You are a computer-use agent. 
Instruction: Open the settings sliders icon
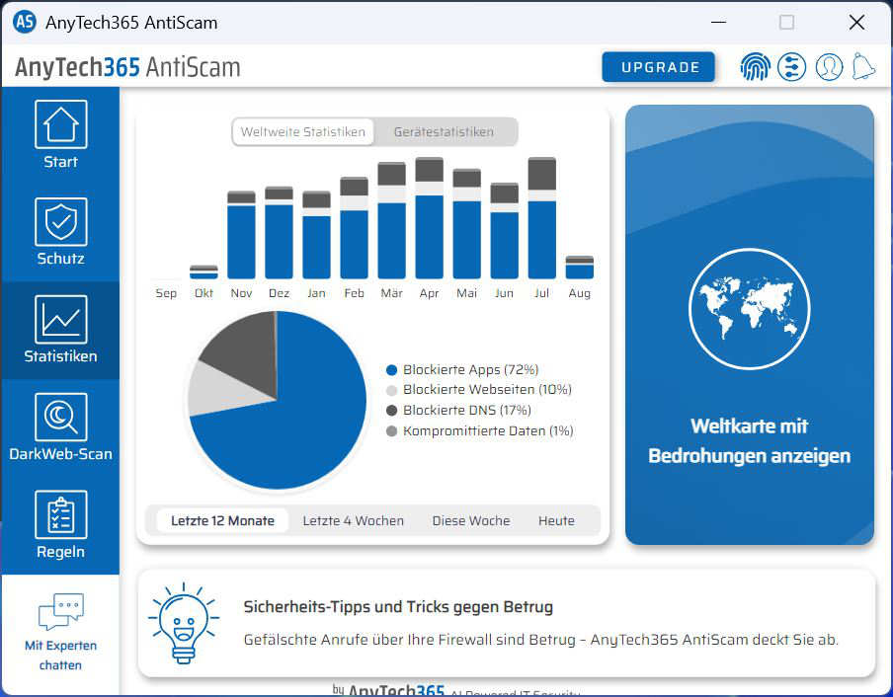[x=791, y=67]
